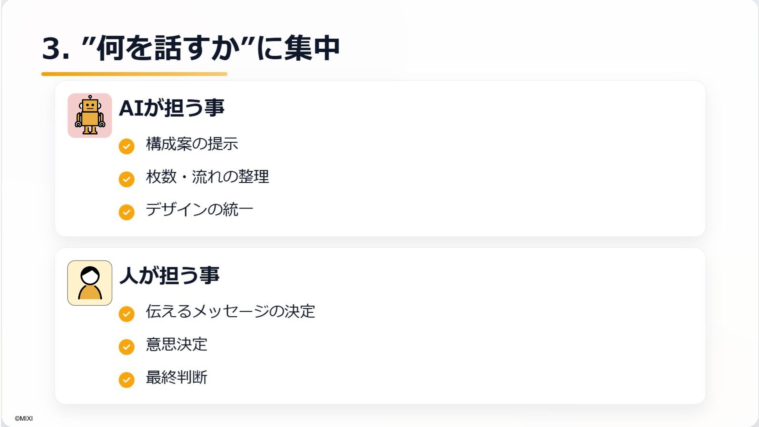Select the 構成案の提示 text

coord(192,144)
